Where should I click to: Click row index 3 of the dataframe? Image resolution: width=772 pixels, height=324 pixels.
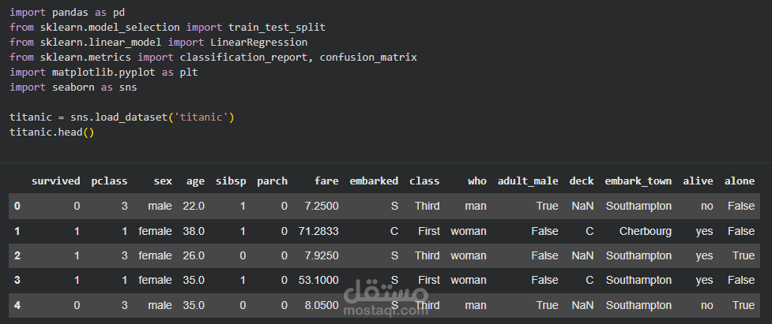coord(17,280)
